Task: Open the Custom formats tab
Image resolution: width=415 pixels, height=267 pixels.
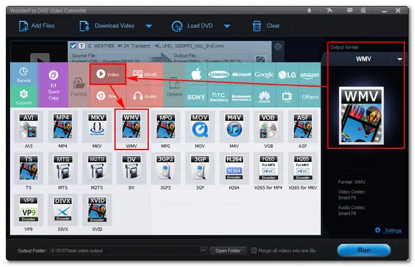Action: tap(24, 97)
